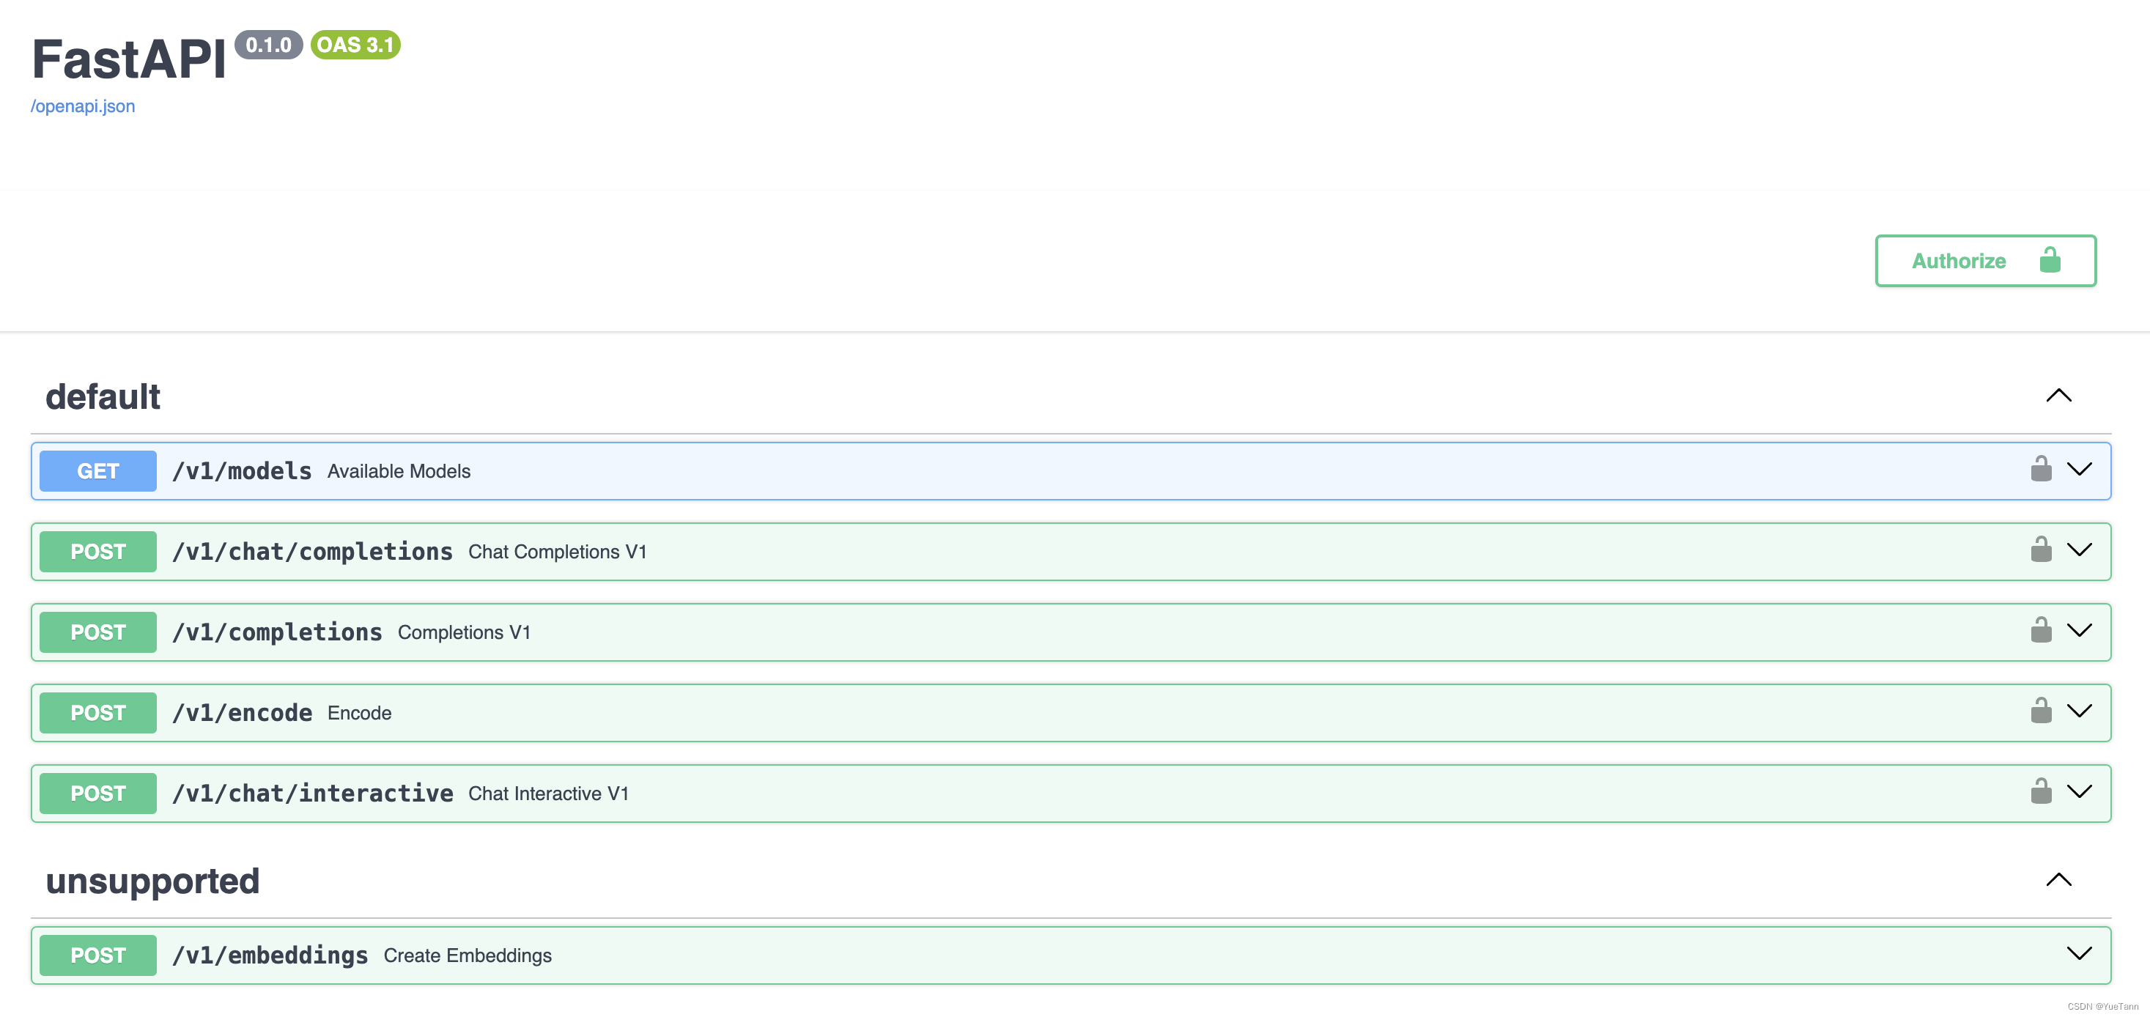Viewport: 2150px width, 1017px height.
Task: Click the lock icon on /v1/chat/completions row
Action: click(x=2041, y=550)
